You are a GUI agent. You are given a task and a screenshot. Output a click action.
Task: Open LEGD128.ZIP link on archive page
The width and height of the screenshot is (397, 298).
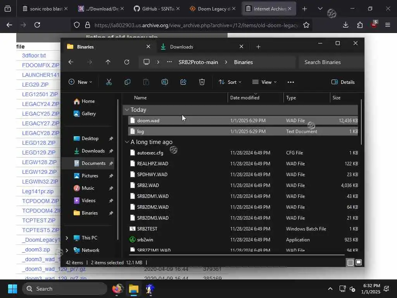tap(39, 143)
